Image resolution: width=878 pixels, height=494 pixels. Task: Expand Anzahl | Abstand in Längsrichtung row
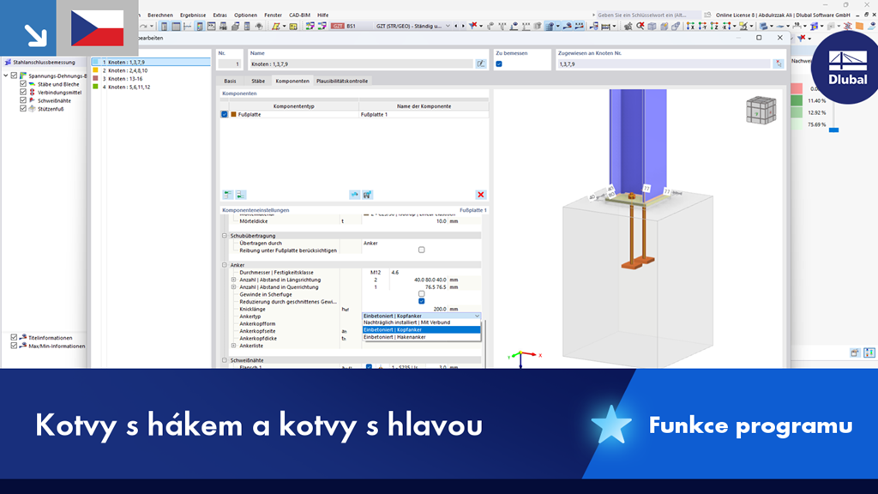[x=233, y=280]
